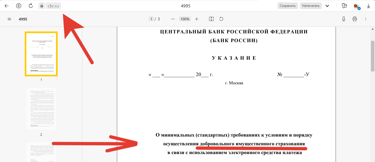Click the site security lock icon
Viewport: 375px width, 162px height.
[x=41, y=5]
